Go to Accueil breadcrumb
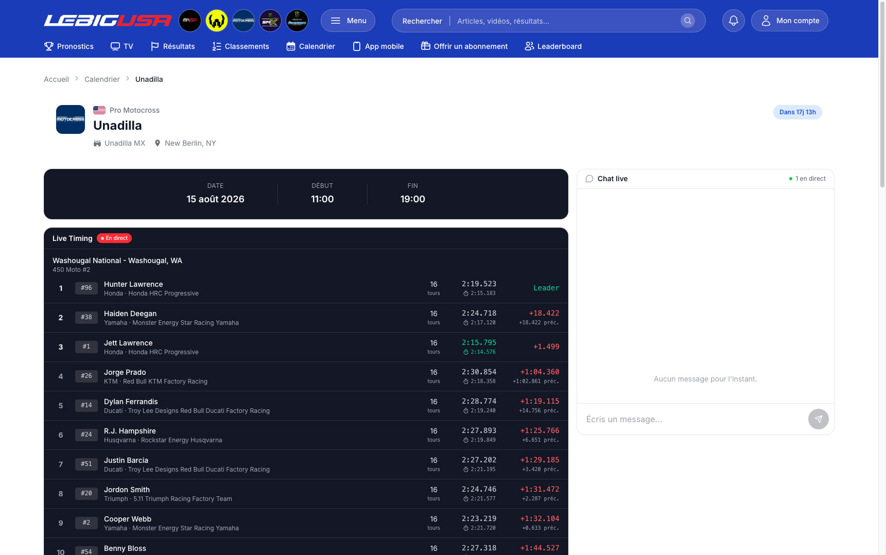886x555 pixels. [56, 79]
